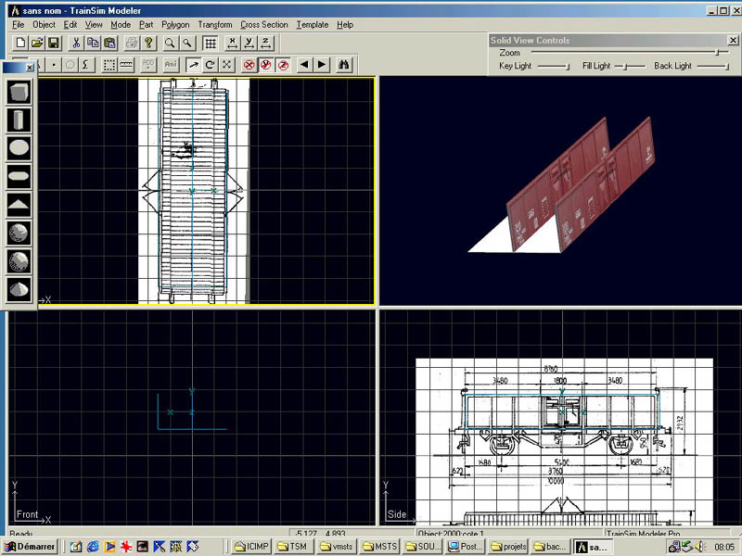Click the Cut scissors icon
The image size is (742, 556).
coord(76,44)
